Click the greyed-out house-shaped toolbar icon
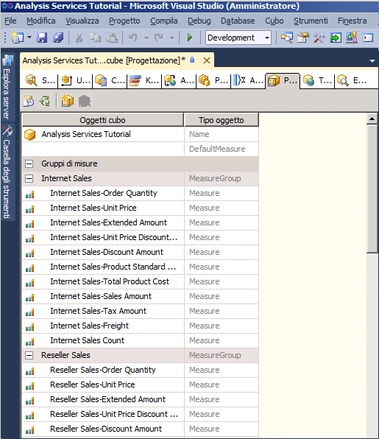 tap(85, 101)
